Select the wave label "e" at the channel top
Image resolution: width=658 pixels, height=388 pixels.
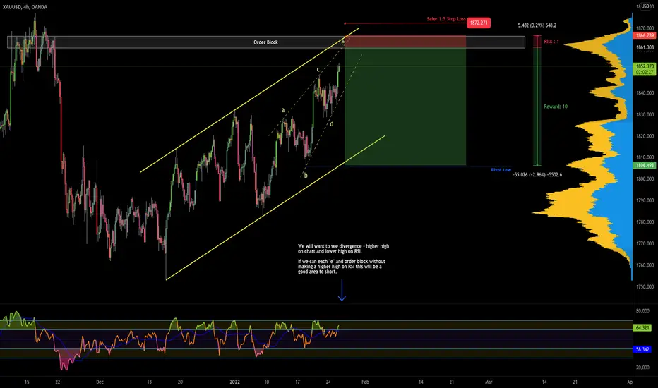tap(343, 42)
